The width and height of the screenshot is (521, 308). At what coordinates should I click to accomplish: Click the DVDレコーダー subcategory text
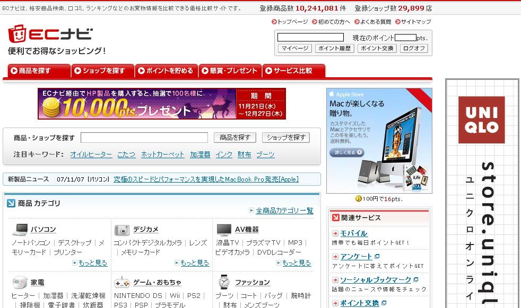[279, 252]
